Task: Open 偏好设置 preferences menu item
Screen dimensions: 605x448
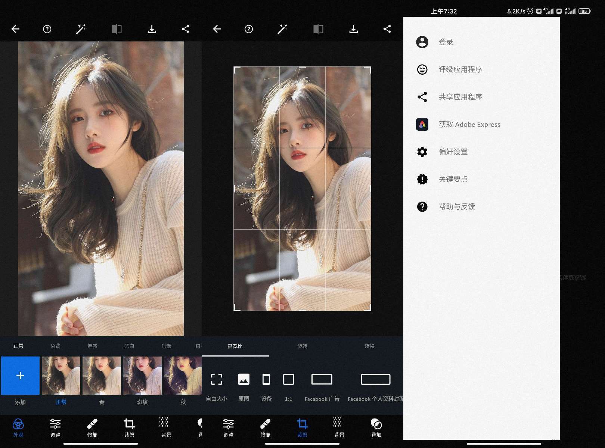Action: pyautogui.click(x=481, y=152)
